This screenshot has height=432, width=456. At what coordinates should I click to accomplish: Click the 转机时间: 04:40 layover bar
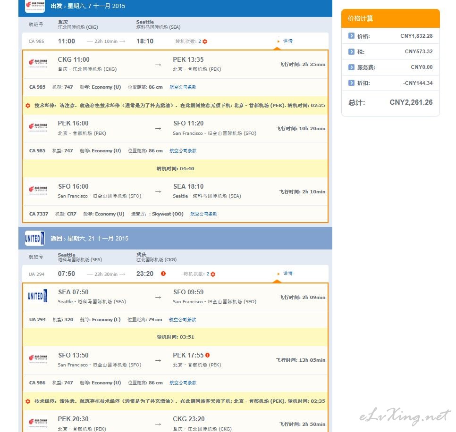[x=175, y=168]
